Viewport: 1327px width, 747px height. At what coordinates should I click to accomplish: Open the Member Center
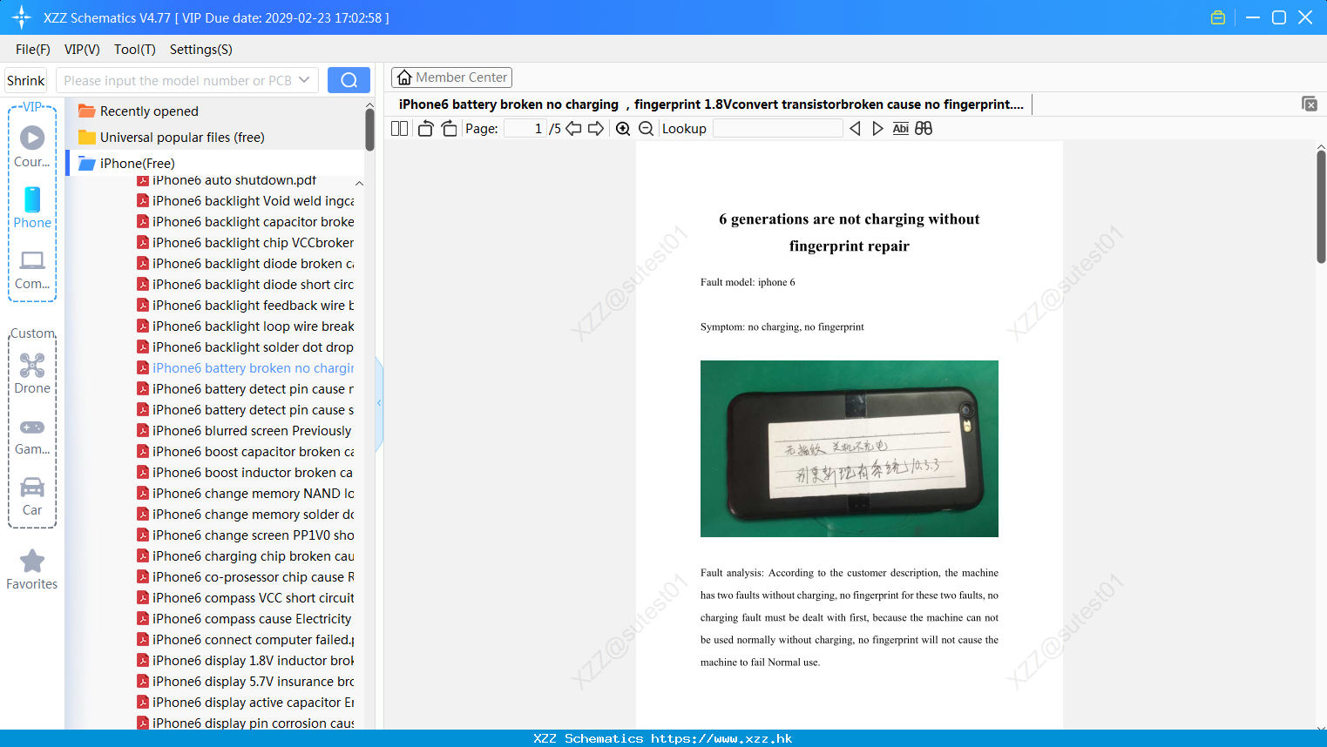pyautogui.click(x=451, y=77)
